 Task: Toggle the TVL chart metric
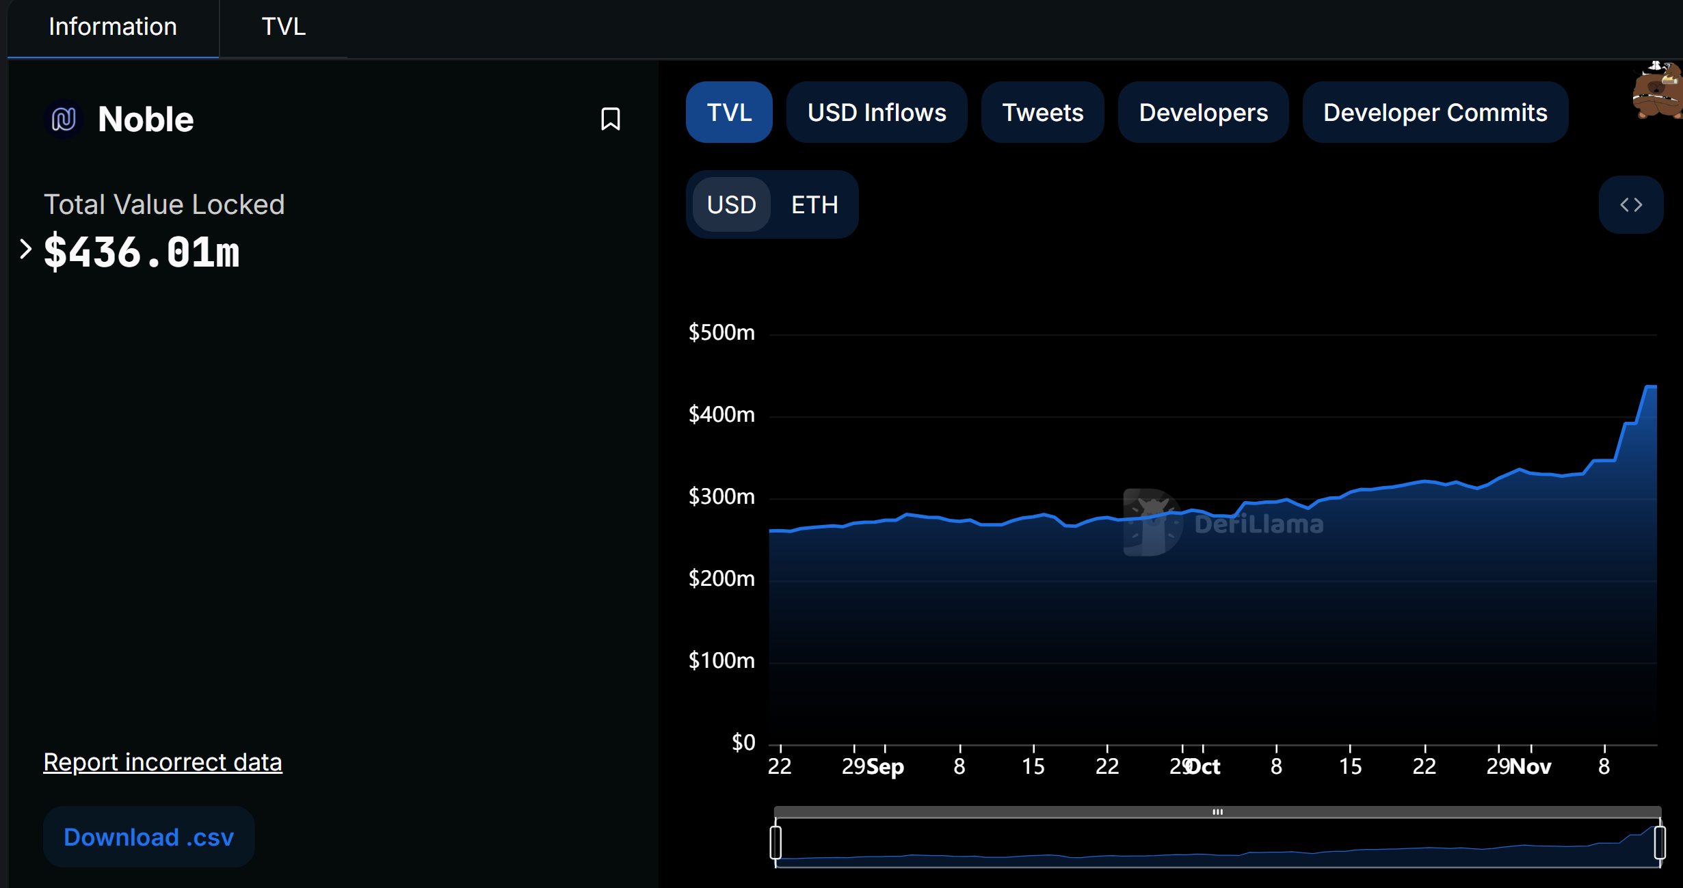pos(729,112)
